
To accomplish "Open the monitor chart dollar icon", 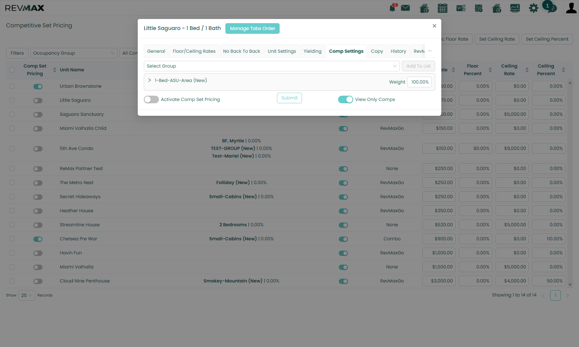I will pos(515,8).
